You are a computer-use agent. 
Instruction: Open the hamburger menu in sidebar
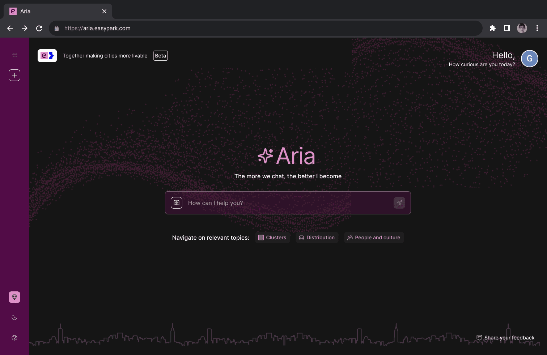(x=14, y=55)
